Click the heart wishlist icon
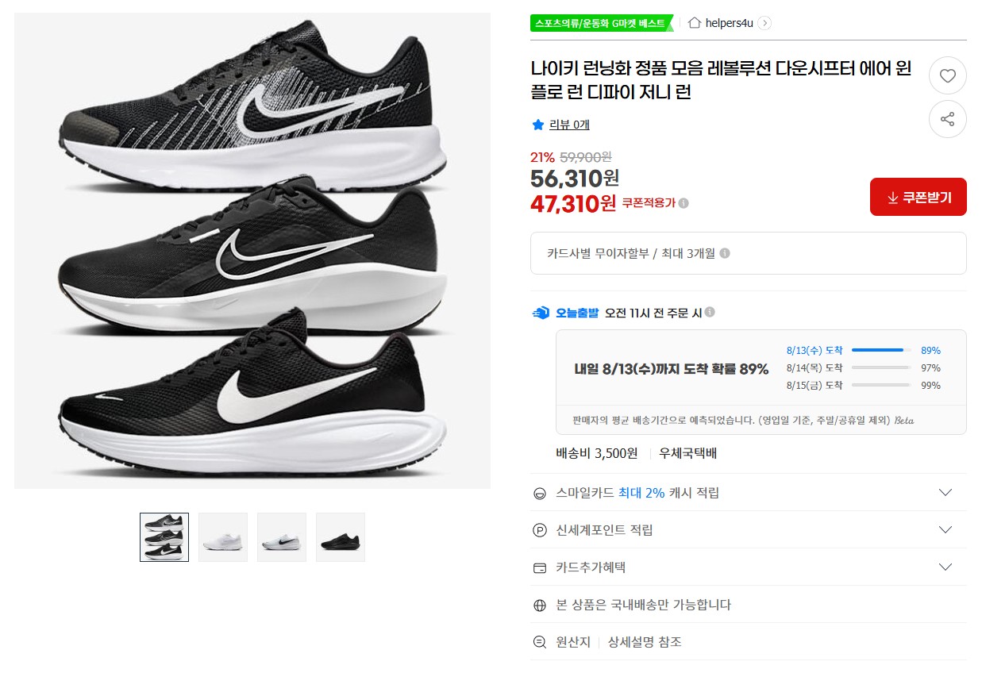Screen dimensions: 982x673 click(947, 76)
